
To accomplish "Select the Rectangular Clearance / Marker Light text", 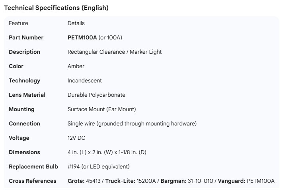I will pos(114,52).
